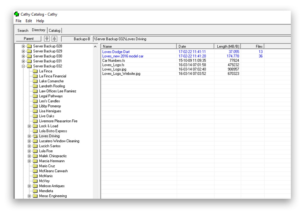Click the Cathy app icon in title bar

pyautogui.click(x=17, y=14)
